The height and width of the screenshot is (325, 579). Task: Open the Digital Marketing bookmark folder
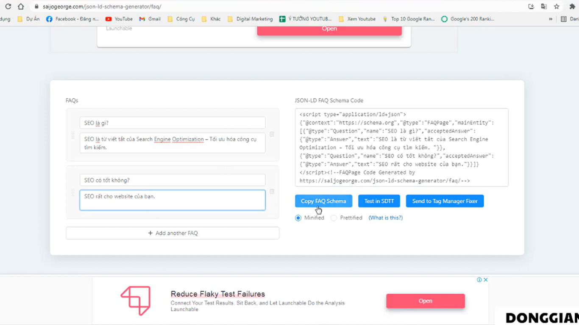tap(250, 19)
